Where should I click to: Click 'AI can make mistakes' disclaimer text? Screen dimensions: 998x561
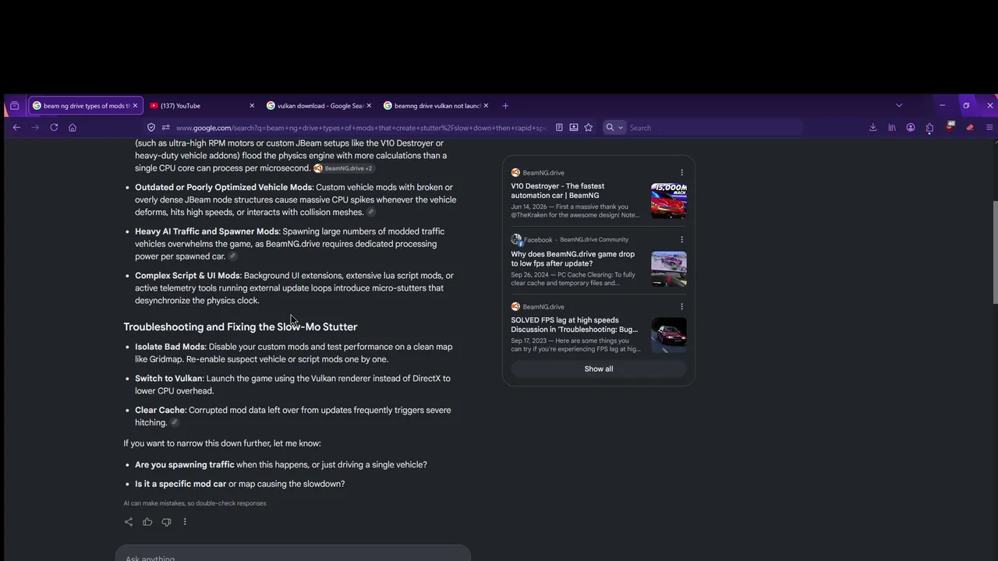[195, 503]
